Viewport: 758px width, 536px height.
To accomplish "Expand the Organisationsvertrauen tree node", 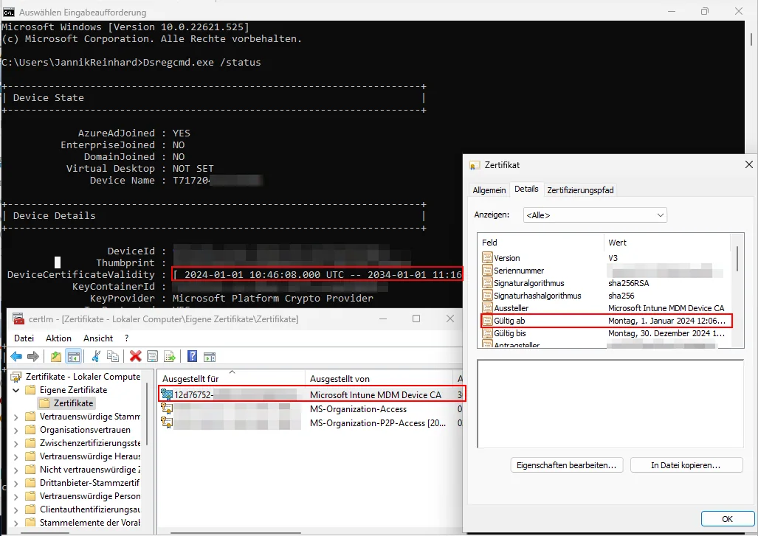I will (x=16, y=430).
